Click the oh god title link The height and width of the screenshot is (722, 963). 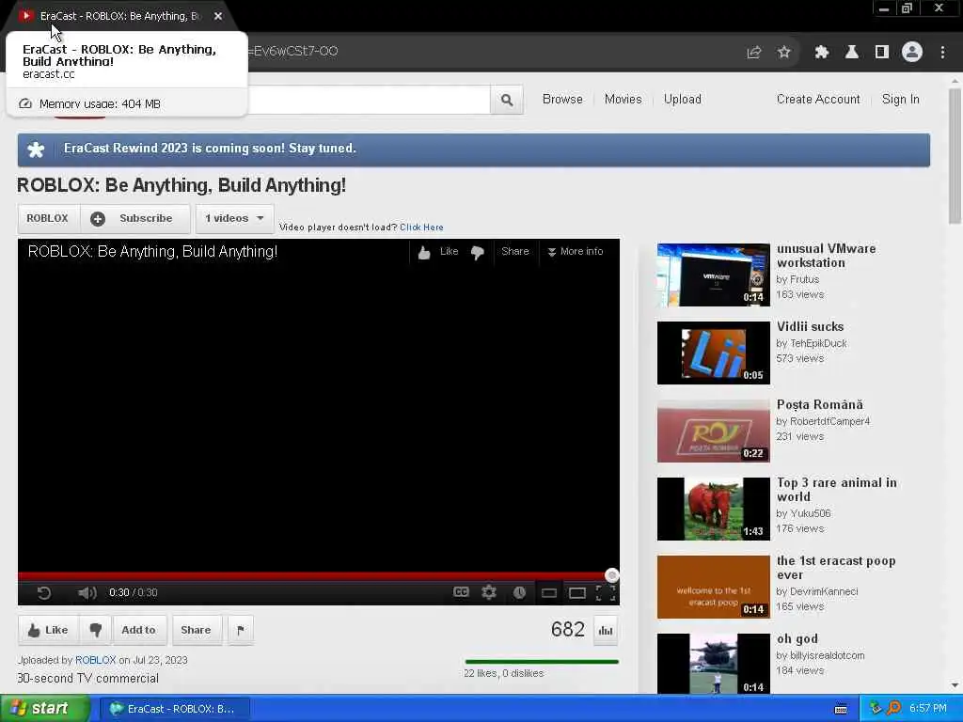click(797, 639)
